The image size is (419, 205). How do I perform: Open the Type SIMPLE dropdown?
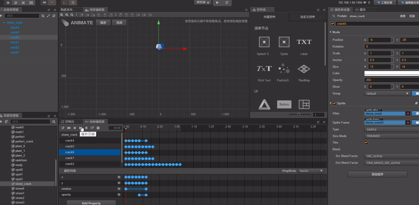[391, 129]
